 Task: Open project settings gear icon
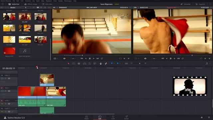point(209,117)
